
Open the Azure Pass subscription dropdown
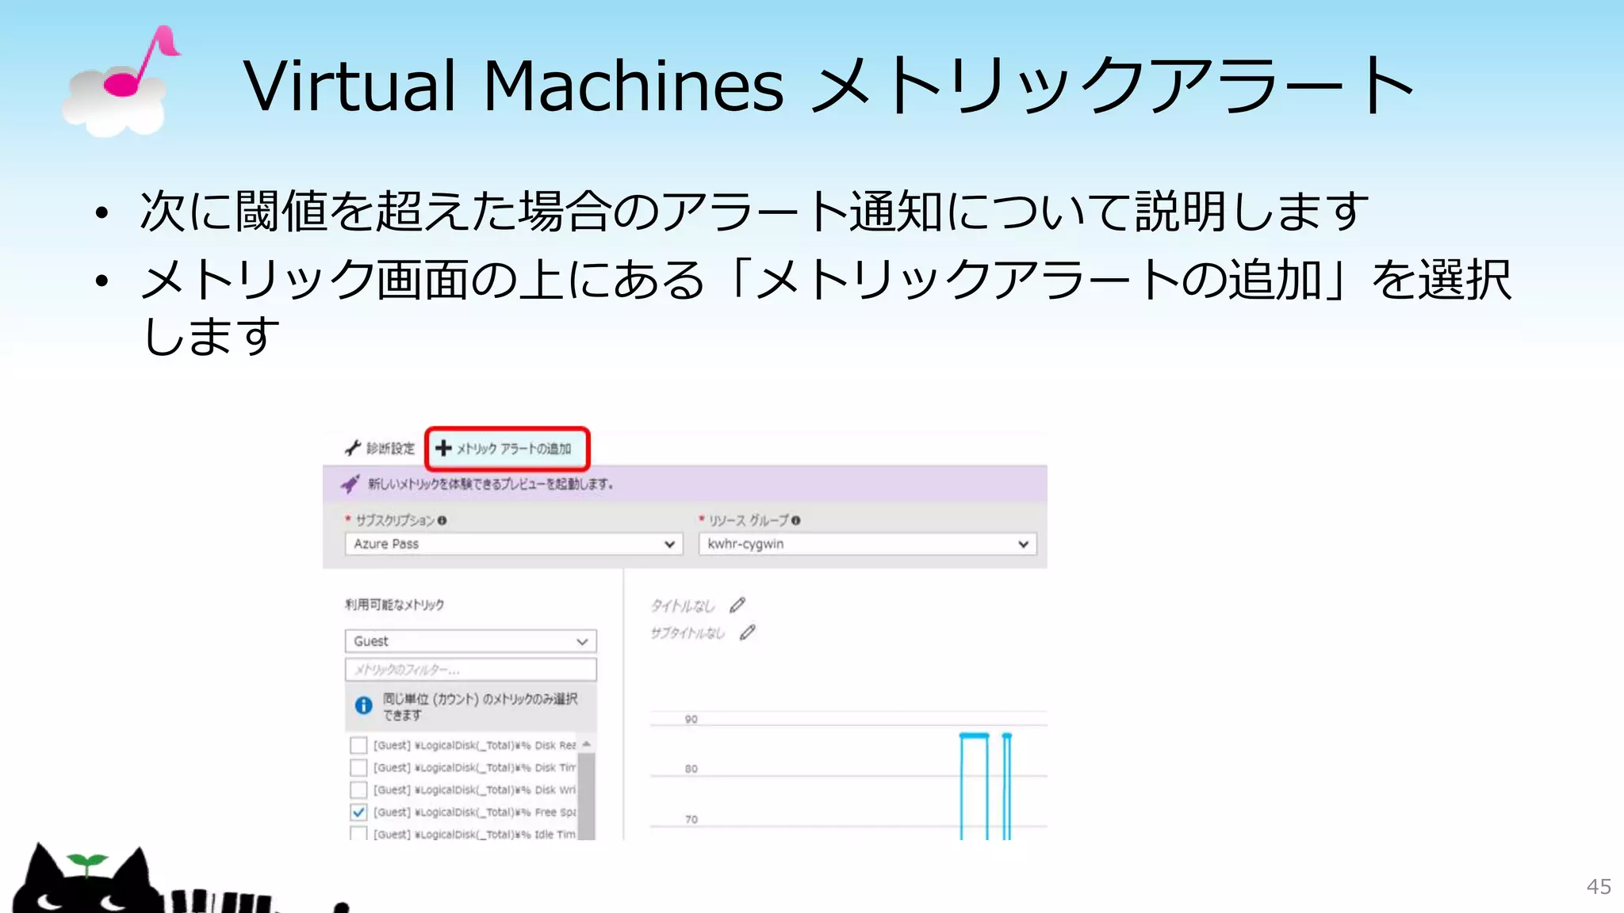pos(514,544)
